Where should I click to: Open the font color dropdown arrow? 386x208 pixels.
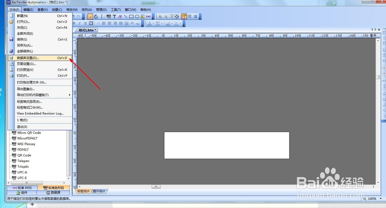153,23
